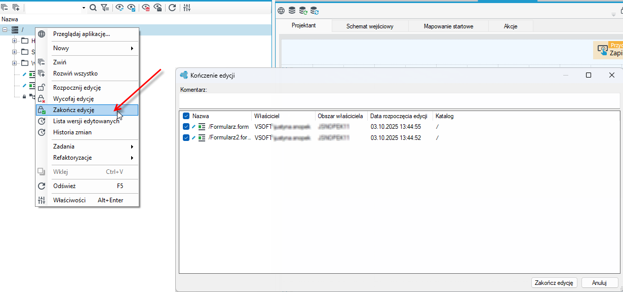Click the plain database icon in the designer toolbar
This screenshot has width=623, height=292.
292,10
